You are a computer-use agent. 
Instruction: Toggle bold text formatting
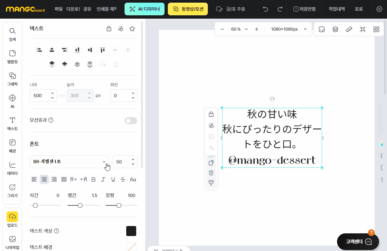(x=94, y=179)
